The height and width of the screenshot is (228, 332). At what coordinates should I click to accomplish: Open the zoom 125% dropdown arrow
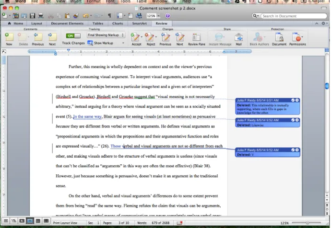pyautogui.click(x=159, y=16)
